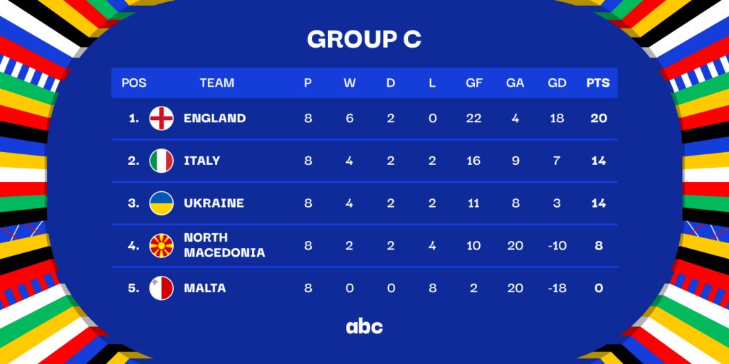
Task: Click the Malta flag icon
Action: (x=162, y=288)
